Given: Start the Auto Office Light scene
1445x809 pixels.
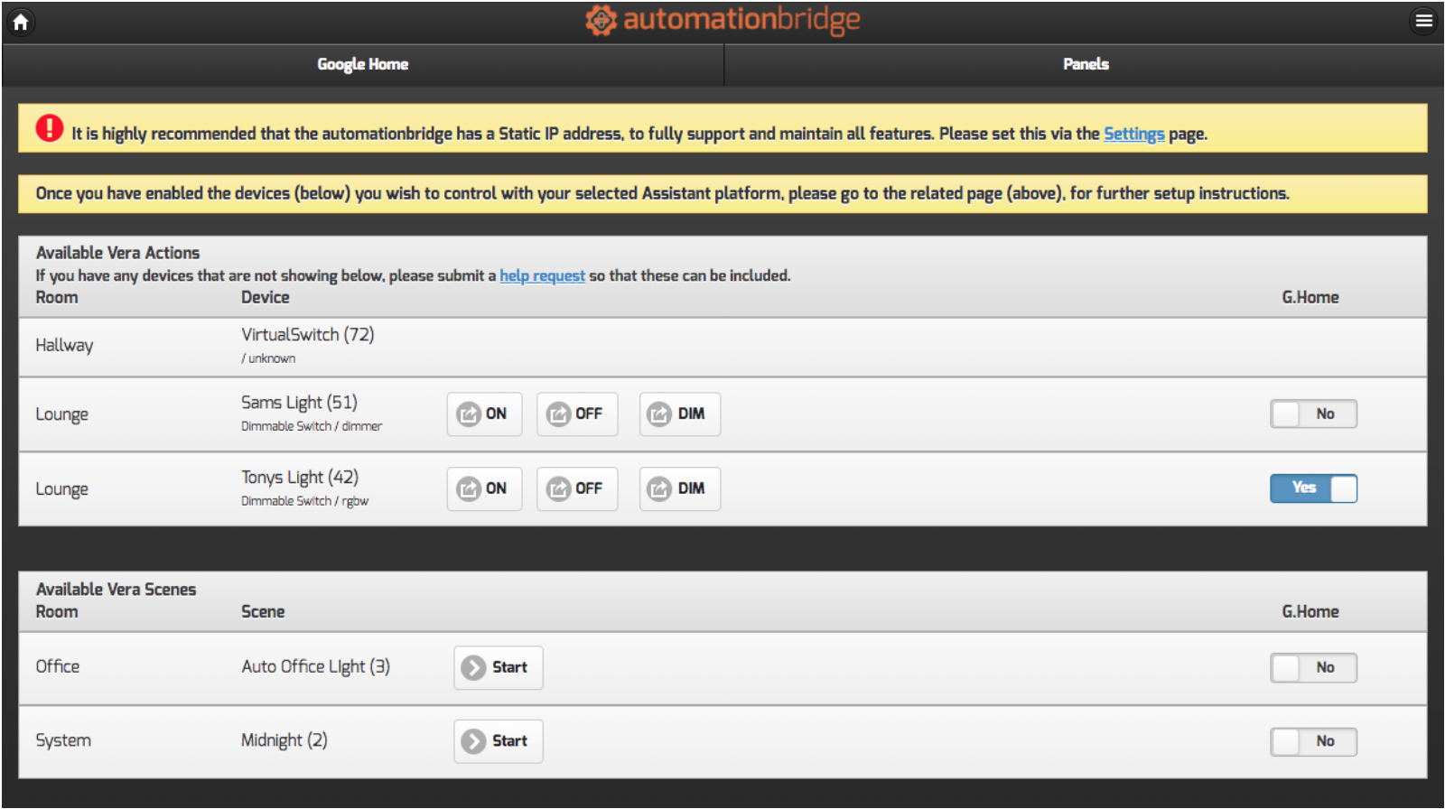Looking at the screenshot, I should tap(498, 668).
